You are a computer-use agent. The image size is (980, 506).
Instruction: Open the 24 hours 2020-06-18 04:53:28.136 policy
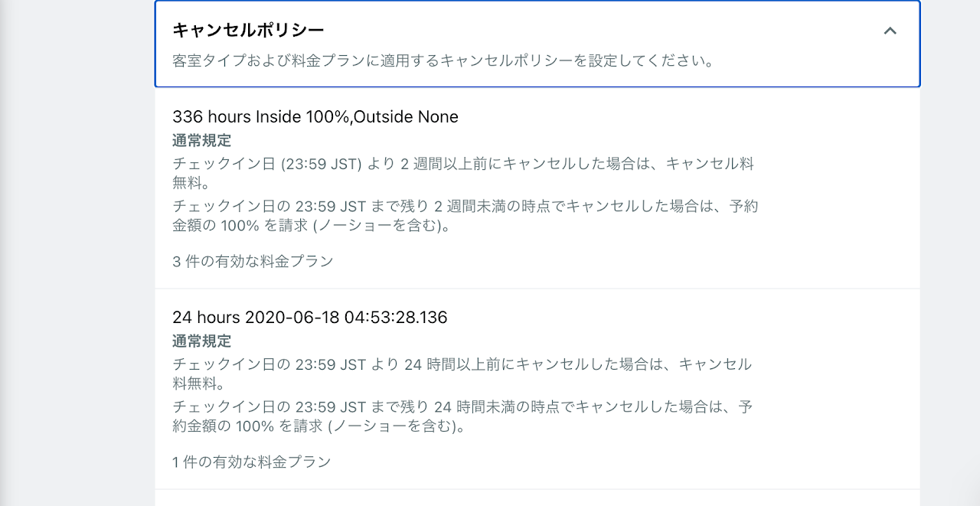tap(309, 318)
